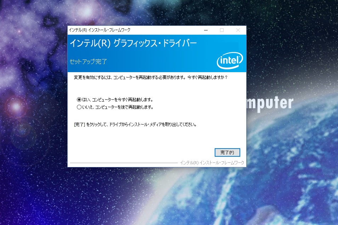
Task: Click the 完了(F) finish button
Action: click(227, 152)
